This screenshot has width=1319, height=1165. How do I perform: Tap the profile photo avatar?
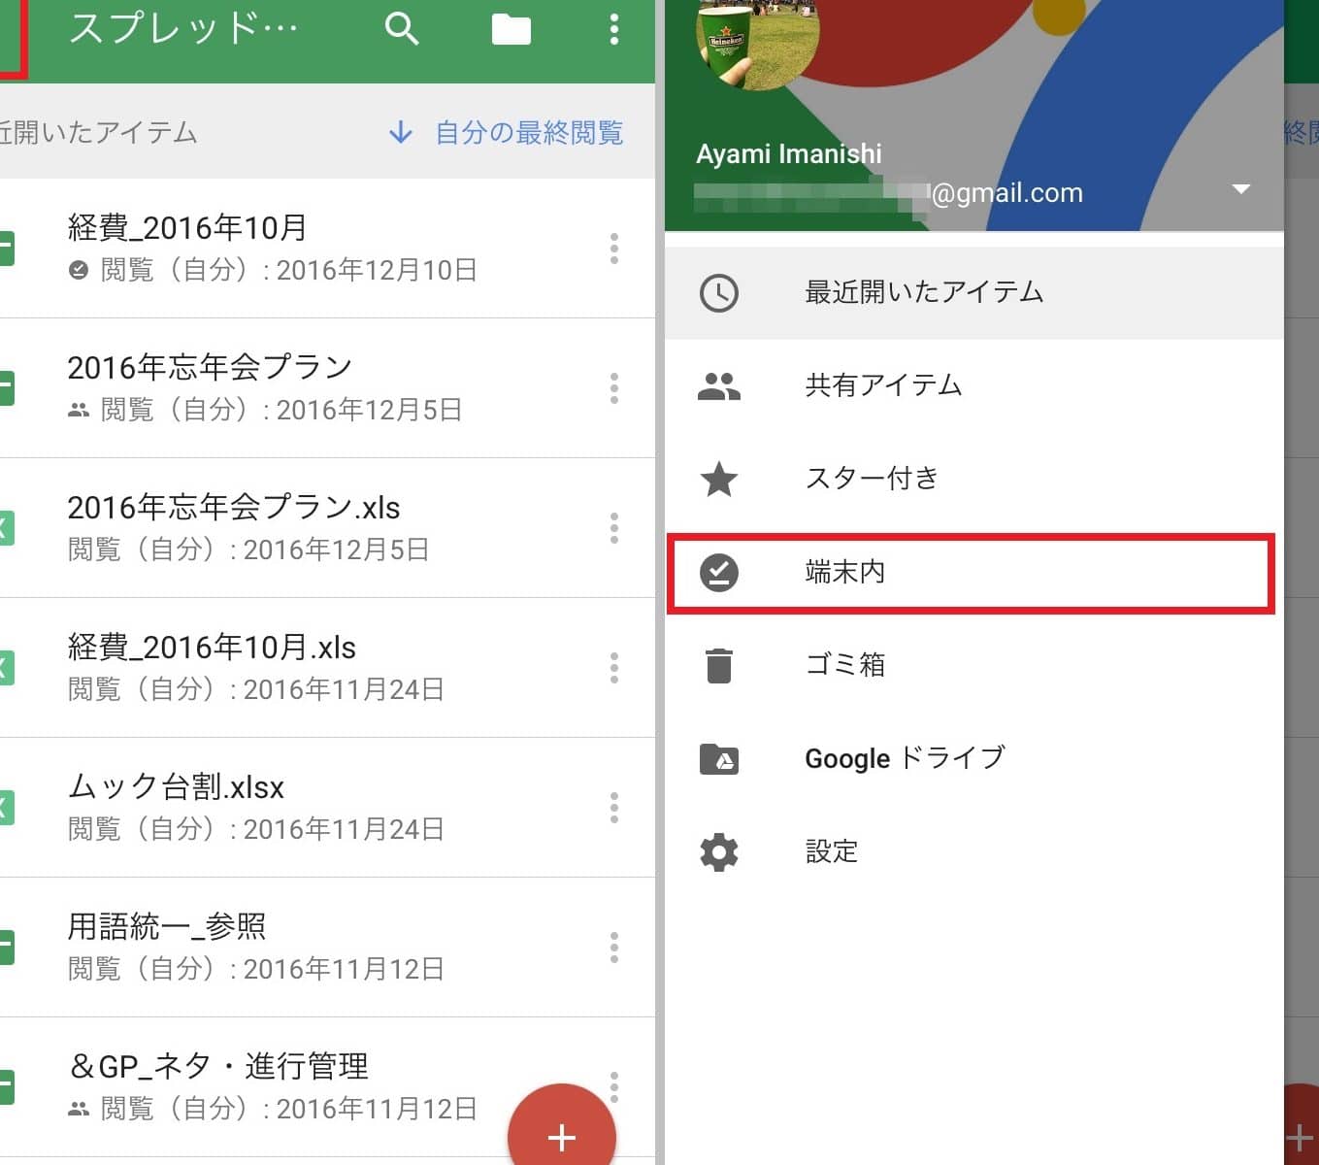(x=757, y=34)
